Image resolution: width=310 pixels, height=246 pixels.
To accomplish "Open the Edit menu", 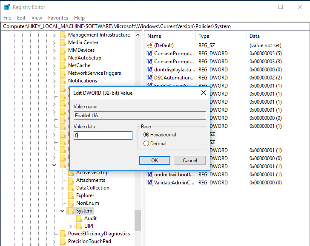I will [x=21, y=18].
